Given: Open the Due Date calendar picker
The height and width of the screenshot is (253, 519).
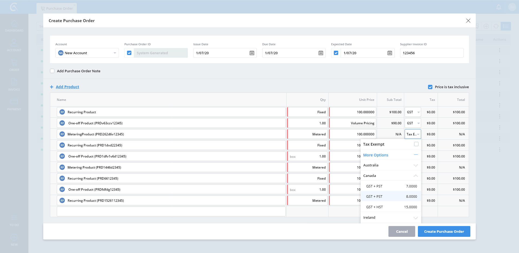Looking at the screenshot, I should [321, 53].
